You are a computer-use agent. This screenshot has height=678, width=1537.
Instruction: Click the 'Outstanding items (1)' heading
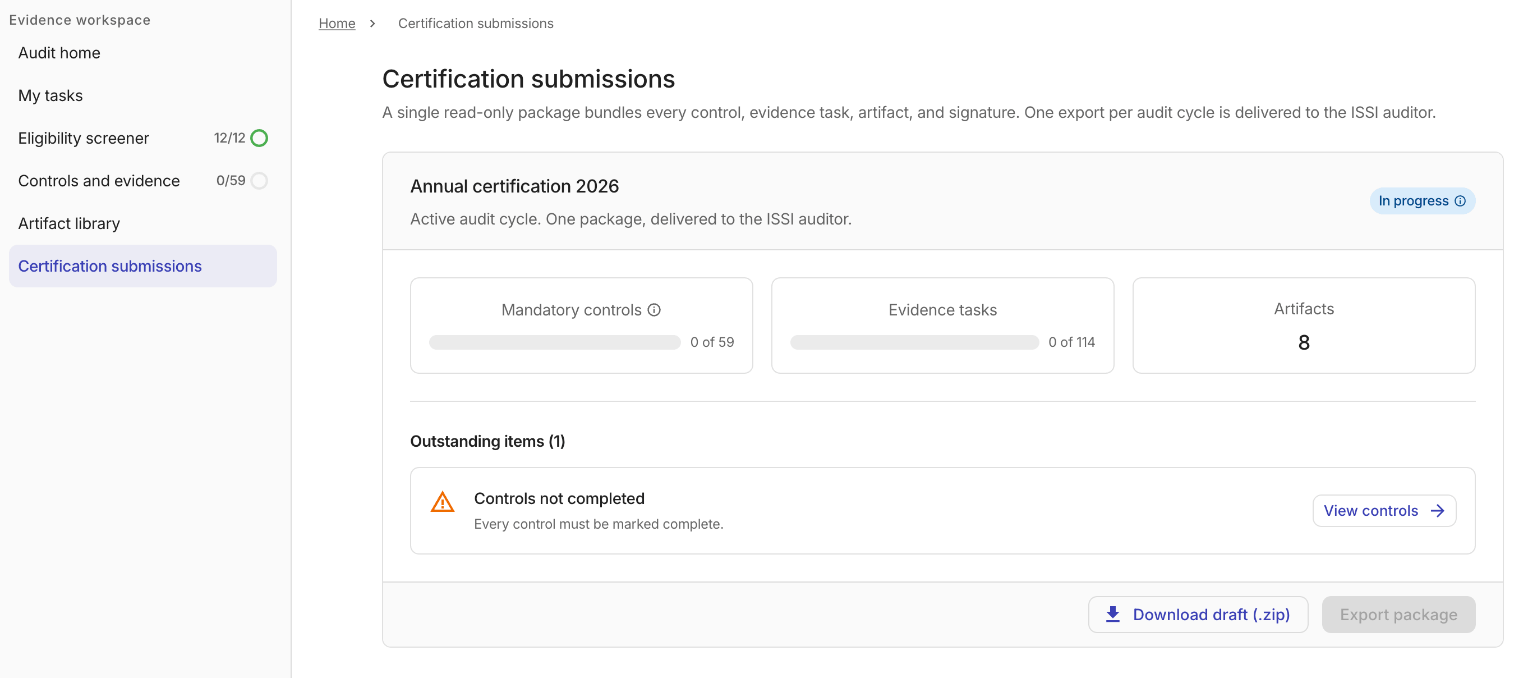(x=487, y=441)
